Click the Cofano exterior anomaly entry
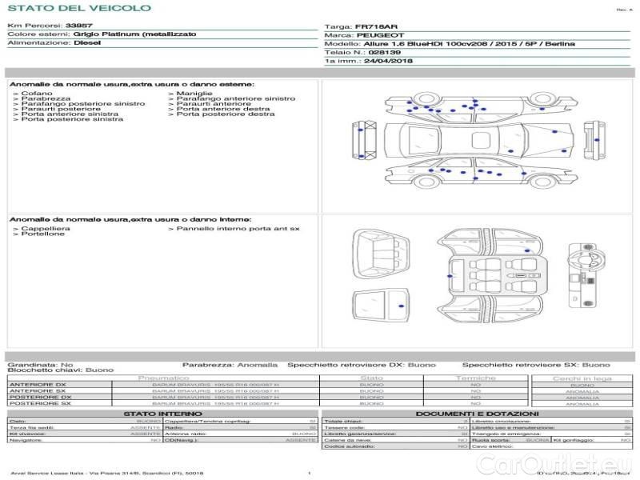The height and width of the screenshot is (480, 640). pyautogui.click(x=38, y=94)
